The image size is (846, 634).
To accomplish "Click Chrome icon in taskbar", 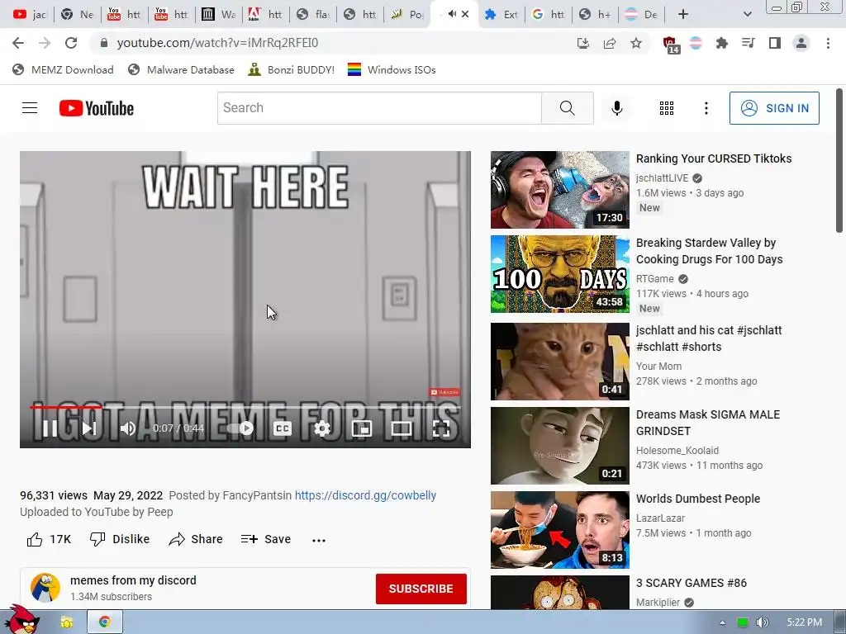I will pos(105,622).
